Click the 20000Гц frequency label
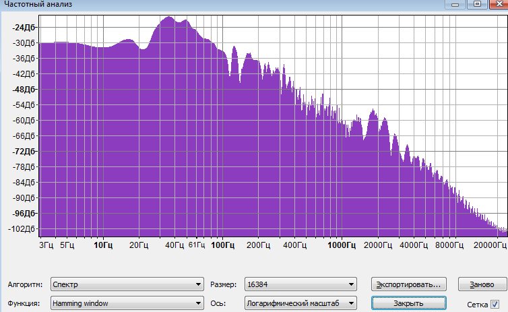Screen dimensions: 508x312 (x=490, y=245)
